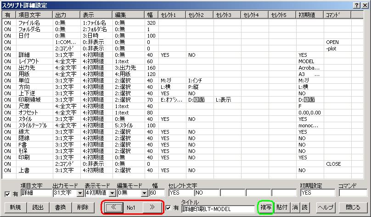Toggle the 有 checkbox beside 項目文字
This screenshot has height=217, width=371.
6,193
